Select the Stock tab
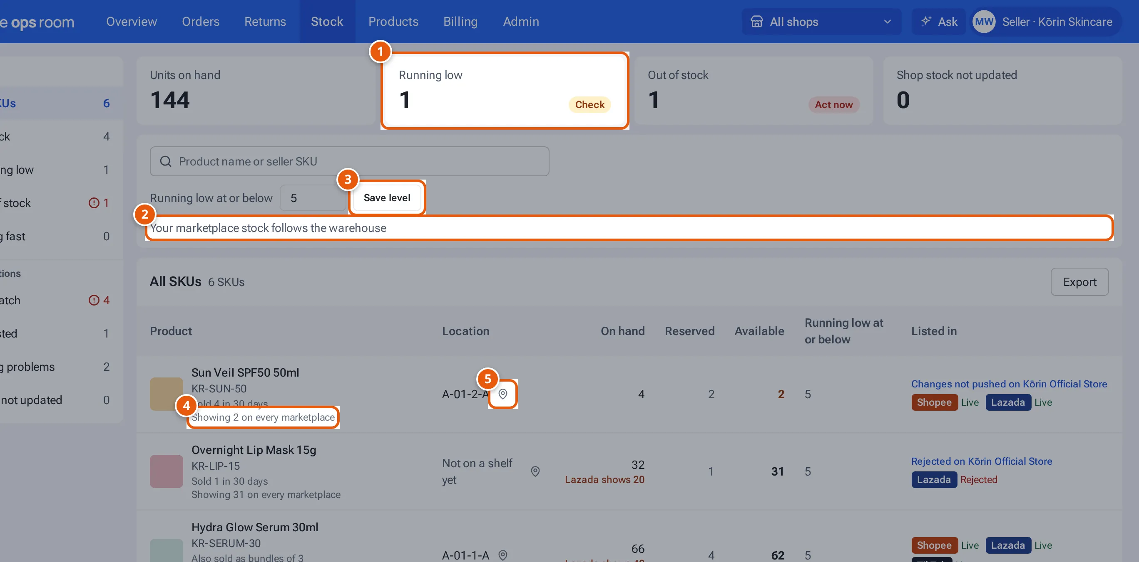 coord(327,22)
